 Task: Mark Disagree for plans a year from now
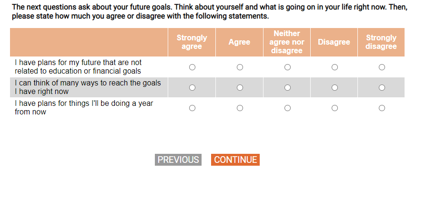[335, 108]
